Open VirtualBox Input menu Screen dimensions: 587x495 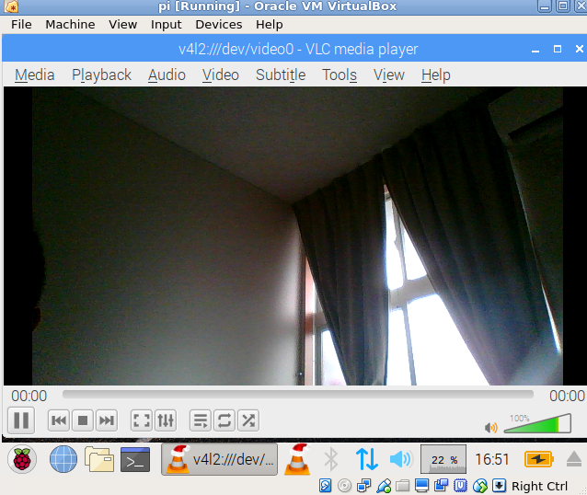tap(167, 24)
